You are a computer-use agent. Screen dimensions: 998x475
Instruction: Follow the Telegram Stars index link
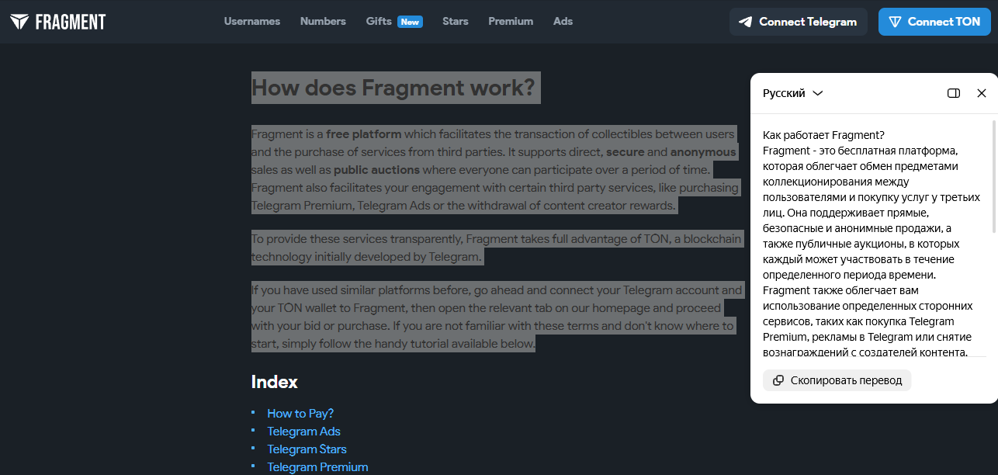[x=307, y=449]
